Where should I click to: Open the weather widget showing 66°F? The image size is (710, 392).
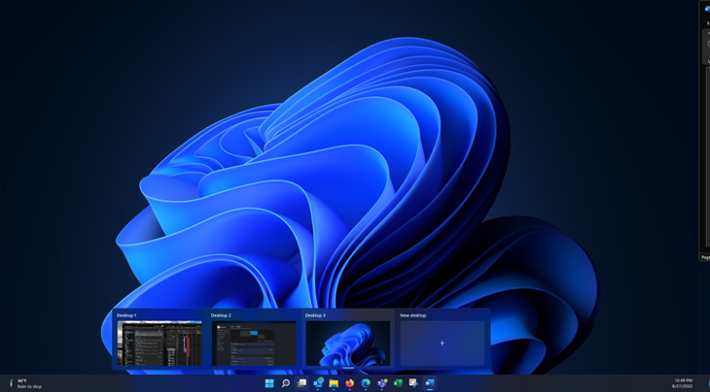[x=26, y=384]
